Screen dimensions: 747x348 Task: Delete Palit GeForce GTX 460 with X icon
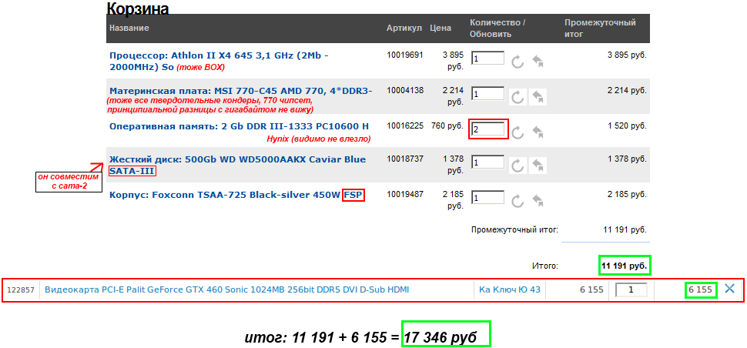[729, 288]
